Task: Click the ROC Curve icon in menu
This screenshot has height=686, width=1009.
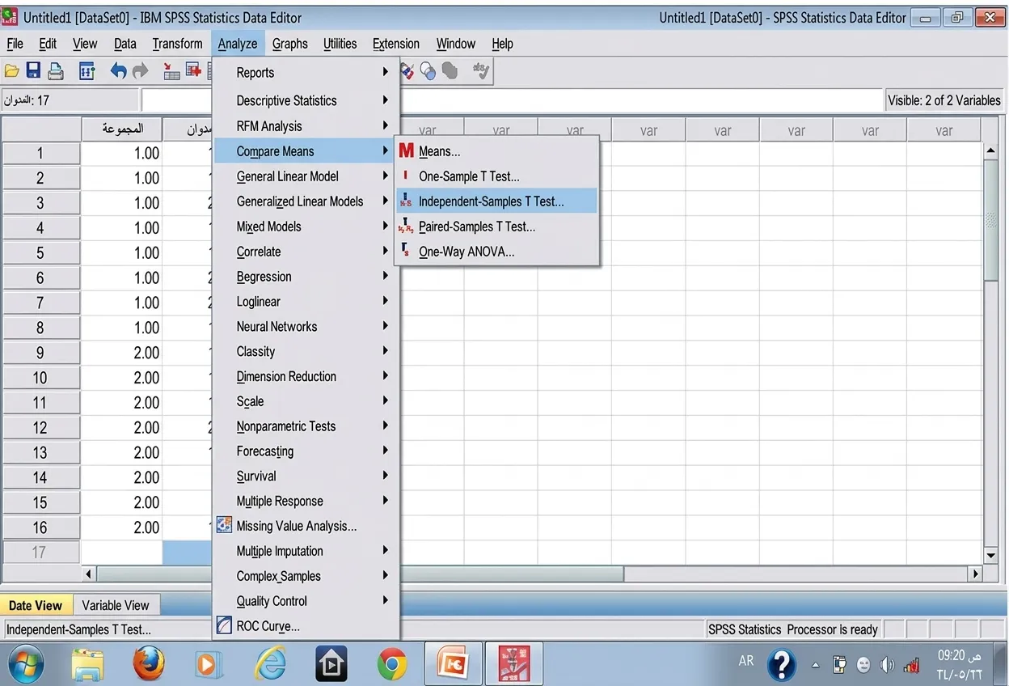Action: (224, 626)
